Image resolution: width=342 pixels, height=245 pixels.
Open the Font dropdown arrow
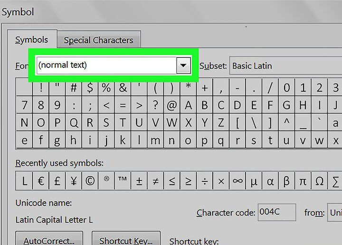coord(183,66)
